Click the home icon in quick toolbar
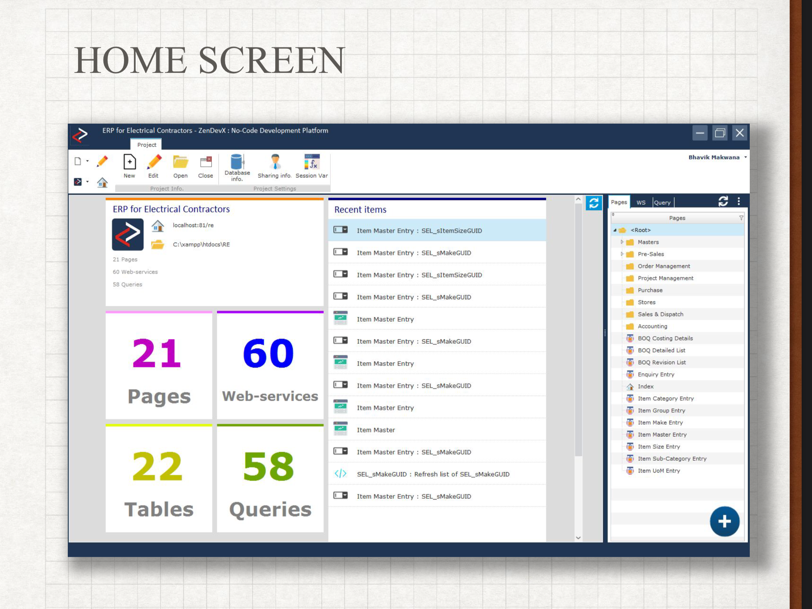This screenshot has height=609, width=812. (102, 182)
